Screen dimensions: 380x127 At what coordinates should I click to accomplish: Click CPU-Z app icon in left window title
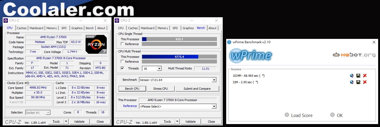(x=6, y=21)
